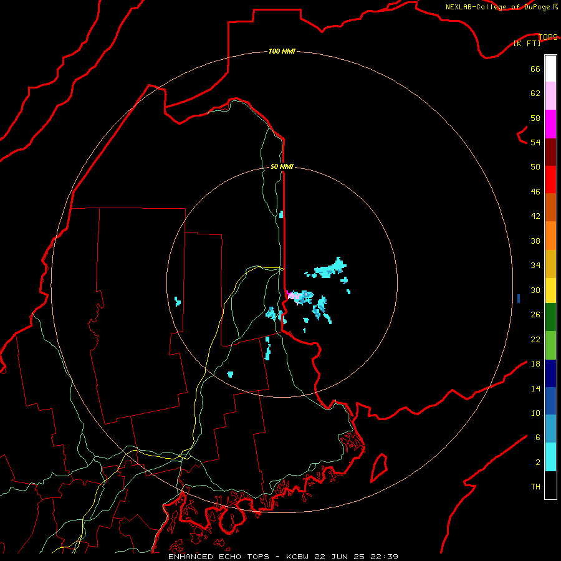The image size is (561, 561).
Task: Click the legend value 62
Action: point(535,93)
